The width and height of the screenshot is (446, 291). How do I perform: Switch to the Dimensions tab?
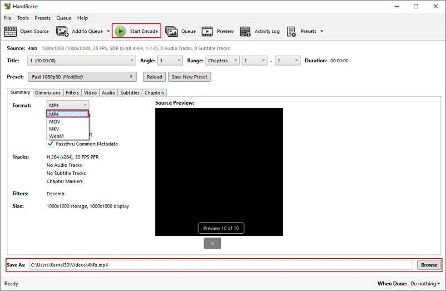tap(48, 92)
